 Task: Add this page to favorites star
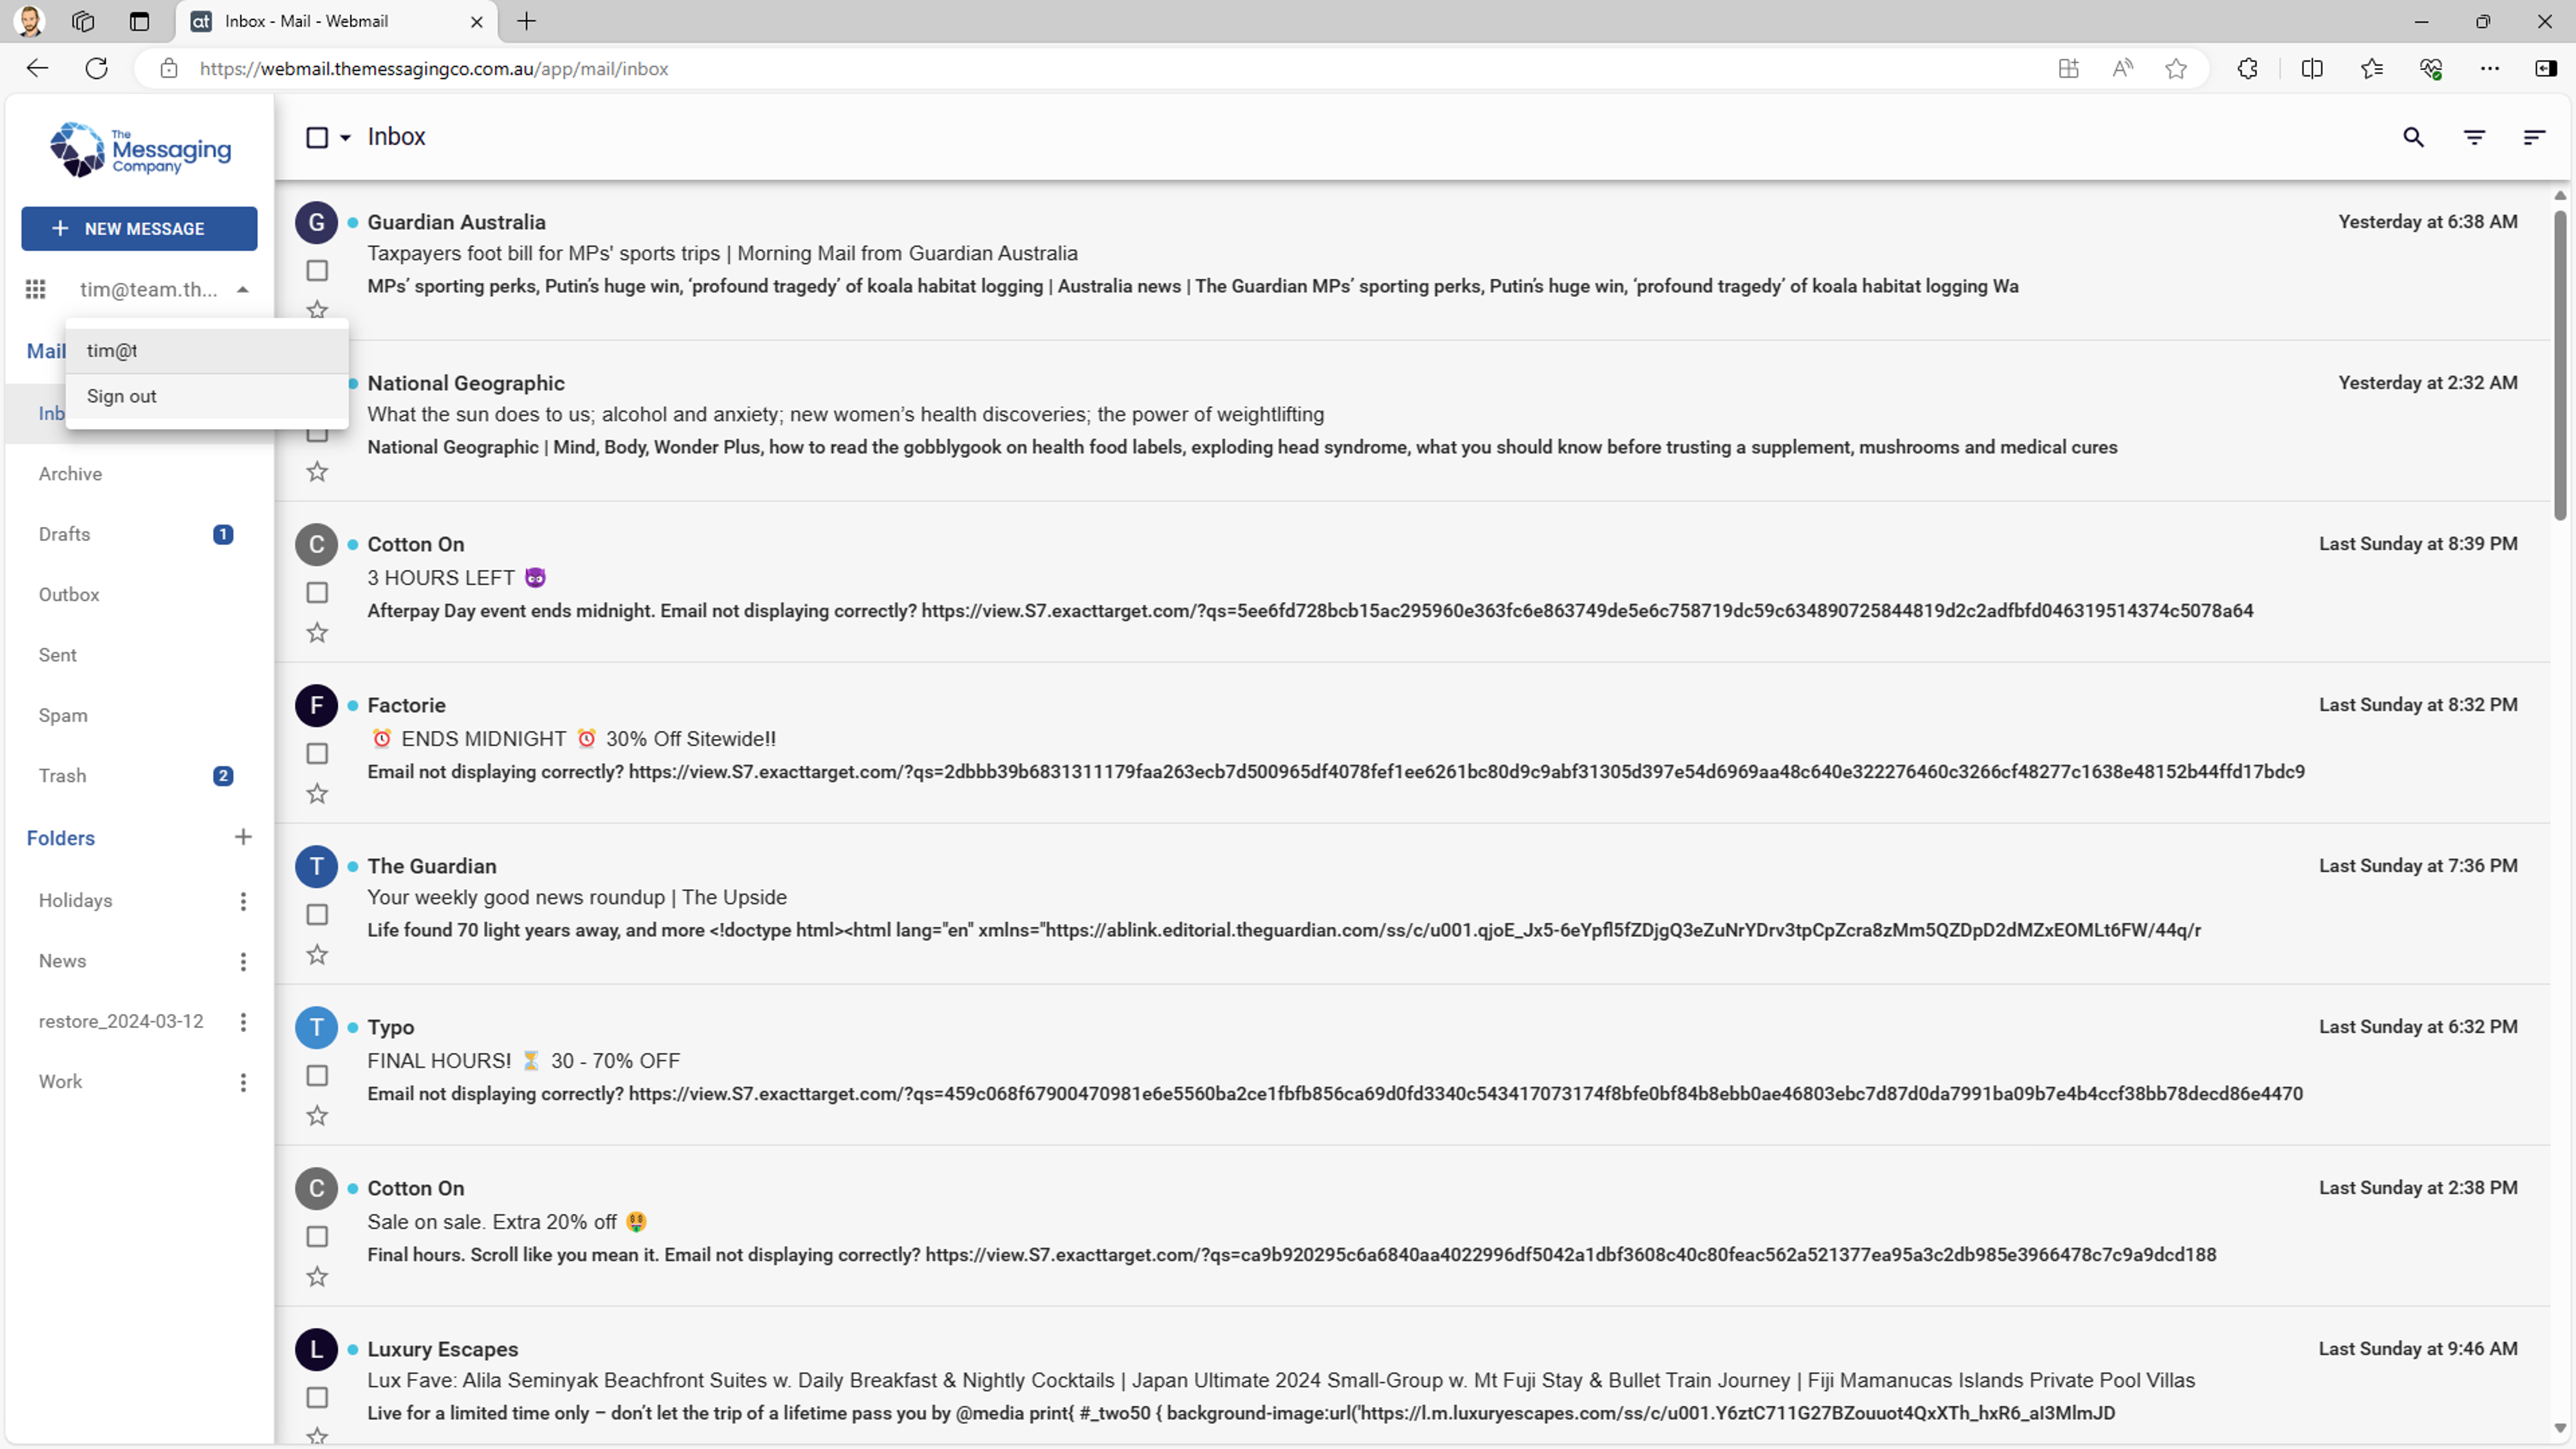click(x=2175, y=68)
